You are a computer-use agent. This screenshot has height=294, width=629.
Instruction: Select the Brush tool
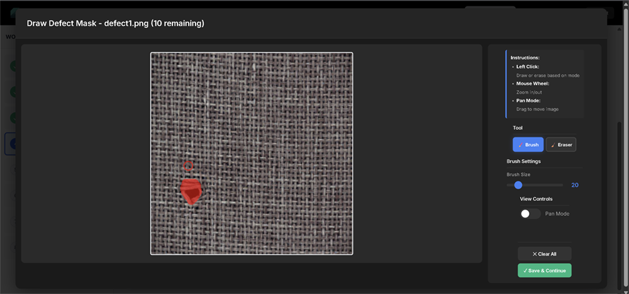point(528,145)
